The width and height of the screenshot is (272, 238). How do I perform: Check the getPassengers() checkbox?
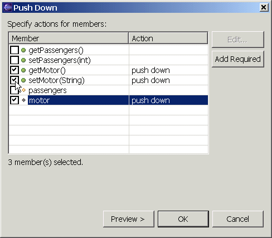coord(14,50)
